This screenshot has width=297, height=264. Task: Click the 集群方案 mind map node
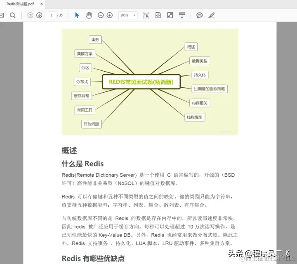click(x=85, y=54)
